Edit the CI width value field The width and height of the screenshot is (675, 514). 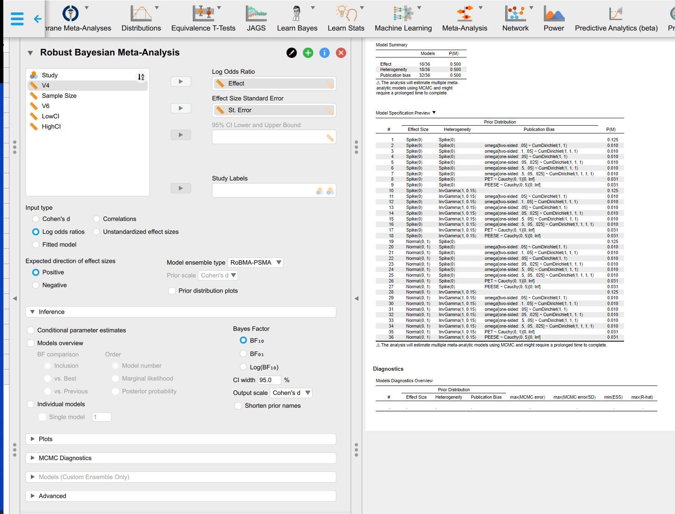coord(270,380)
